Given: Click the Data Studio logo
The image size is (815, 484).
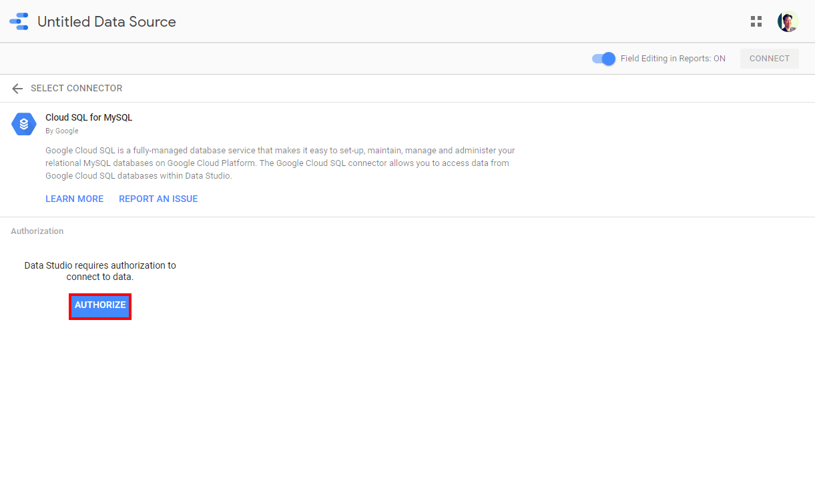Looking at the screenshot, I should pos(19,21).
